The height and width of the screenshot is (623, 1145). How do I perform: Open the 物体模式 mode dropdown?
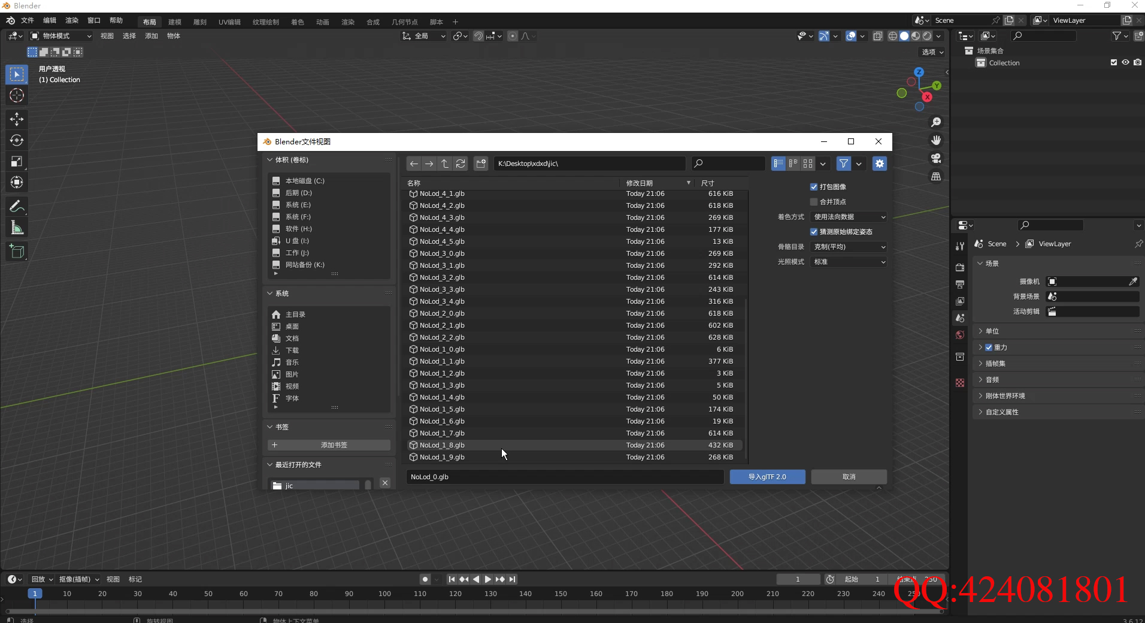tap(61, 36)
